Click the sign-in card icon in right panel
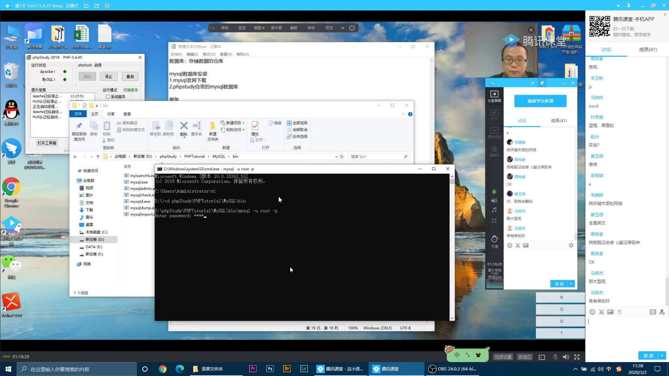The width and height of the screenshot is (669, 376). coord(653,312)
